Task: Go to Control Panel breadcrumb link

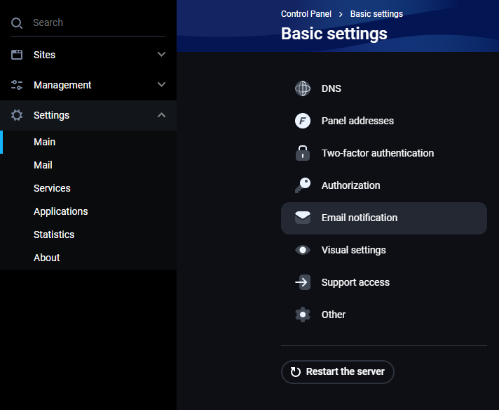Action: (306, 14)
